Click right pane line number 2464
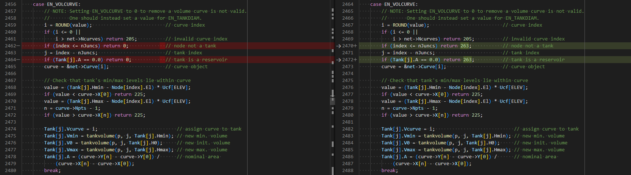 click(348, 4)
